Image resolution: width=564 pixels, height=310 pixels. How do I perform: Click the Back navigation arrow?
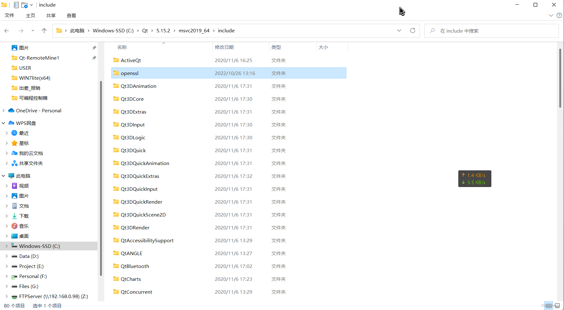[7, 31]
